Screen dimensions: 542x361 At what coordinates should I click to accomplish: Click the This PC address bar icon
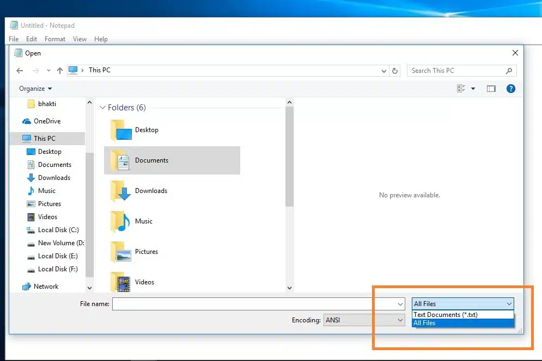73,70
